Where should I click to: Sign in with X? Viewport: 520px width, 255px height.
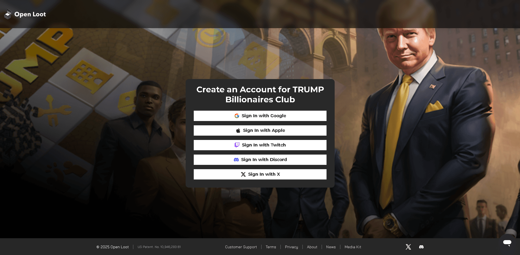point(260,174)
